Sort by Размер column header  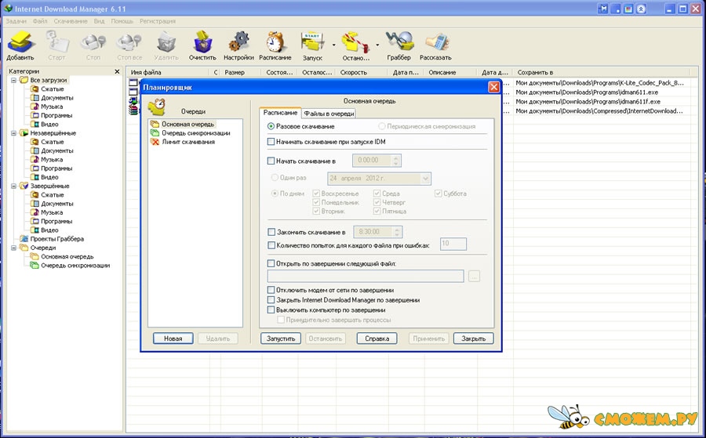click(x=241, y=72)
